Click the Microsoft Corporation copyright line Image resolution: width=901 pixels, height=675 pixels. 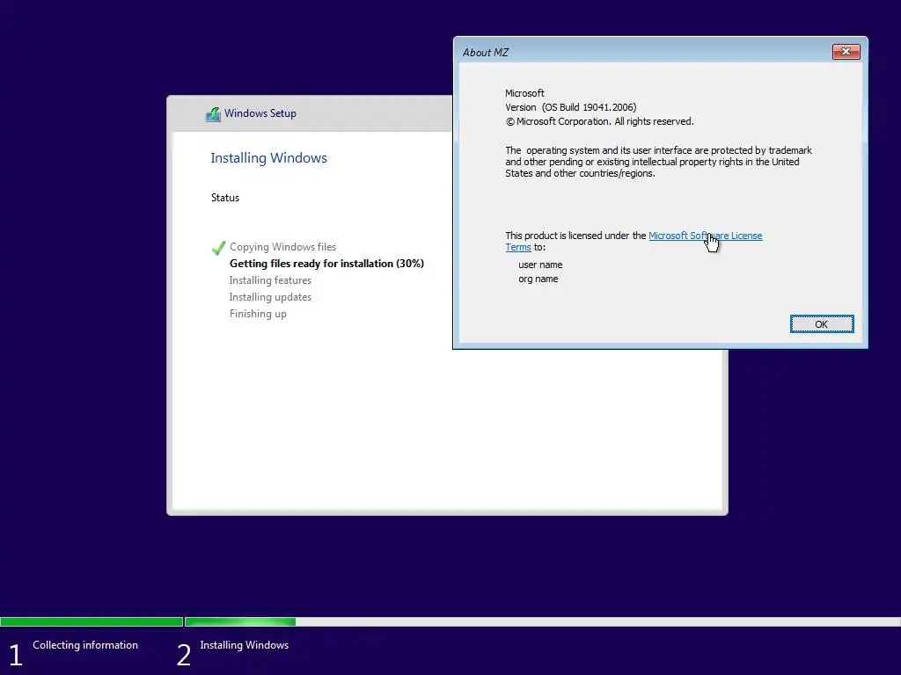599,121
